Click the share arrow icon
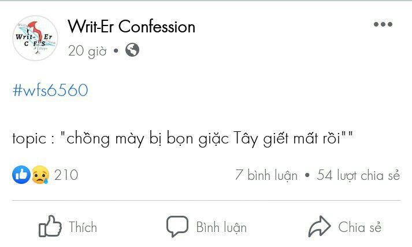 [x=319, y=227]
